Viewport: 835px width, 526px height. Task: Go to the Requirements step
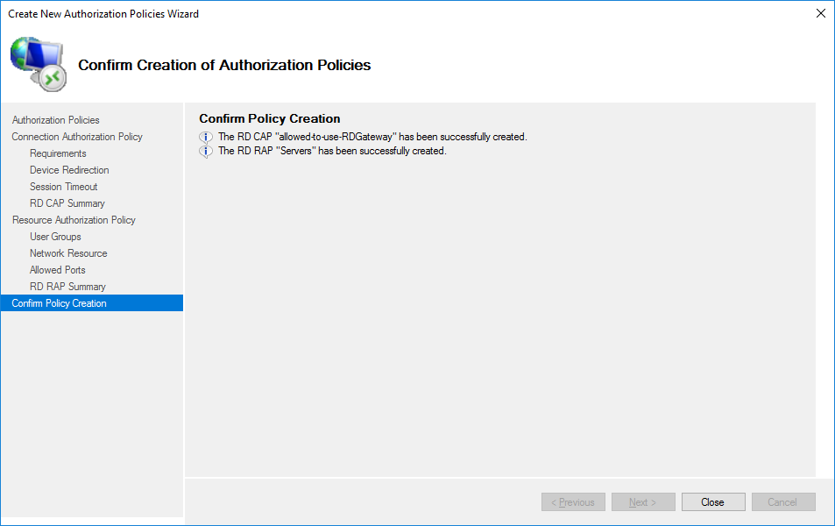[x=58, y=153]
